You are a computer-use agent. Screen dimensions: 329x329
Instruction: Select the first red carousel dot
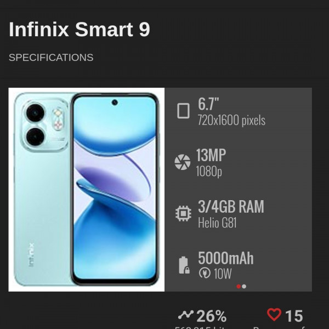tap(239, 286)
